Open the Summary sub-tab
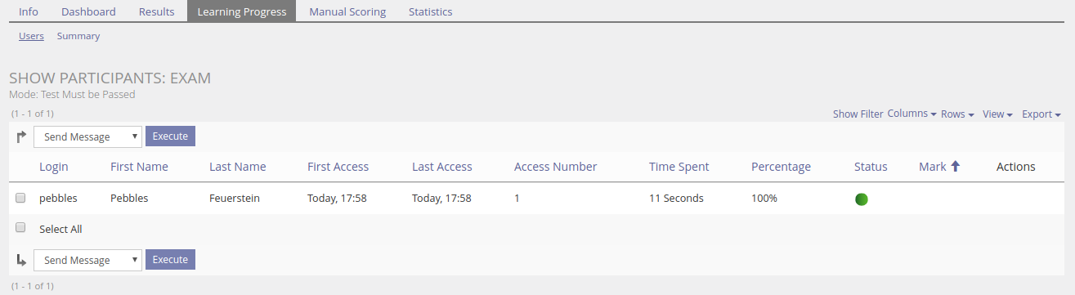The image size is (1075, 295). tap(78, 36)
